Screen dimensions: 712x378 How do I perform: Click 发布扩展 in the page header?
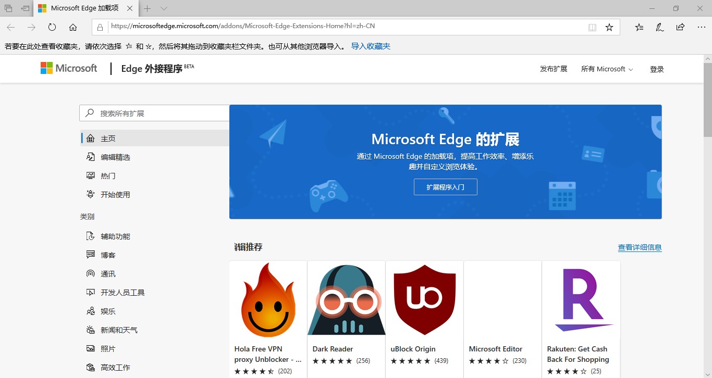click(554, 69)
